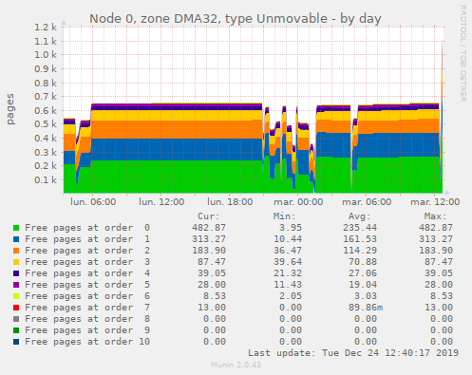The image size is (472, 375).
Task: Click the lime order 6 legend swatch
Action: [16, 296]
